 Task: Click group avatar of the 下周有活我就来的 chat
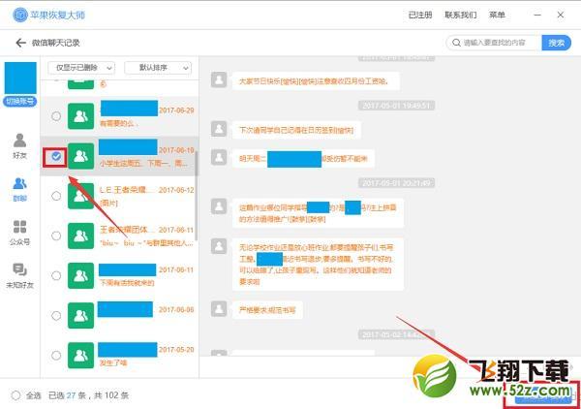(x=80, y=275)
